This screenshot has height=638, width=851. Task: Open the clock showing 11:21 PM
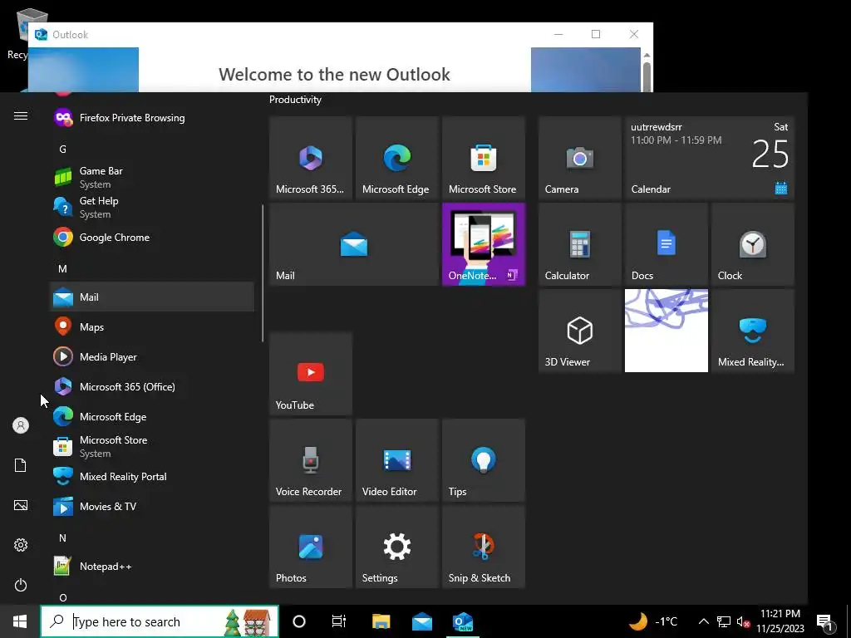[x=780, y=621]
